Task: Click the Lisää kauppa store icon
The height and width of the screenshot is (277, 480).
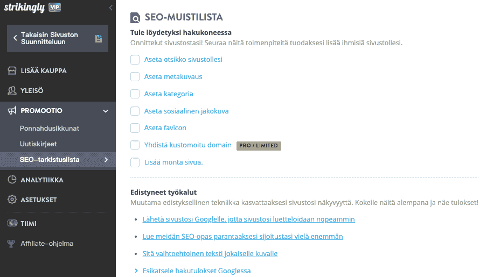Action: (x=11, y=71)
